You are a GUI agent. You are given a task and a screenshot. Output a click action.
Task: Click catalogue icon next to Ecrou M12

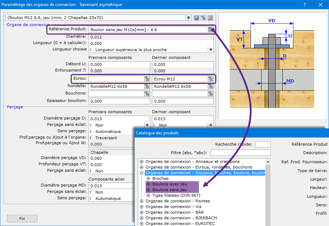point(211,79)
